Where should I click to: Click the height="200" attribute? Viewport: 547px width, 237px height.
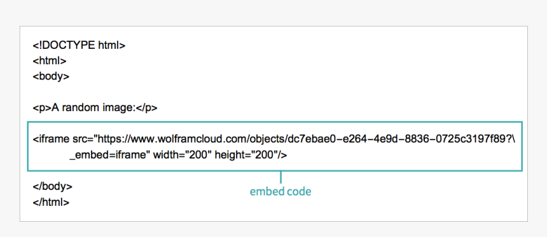(244, 155)
